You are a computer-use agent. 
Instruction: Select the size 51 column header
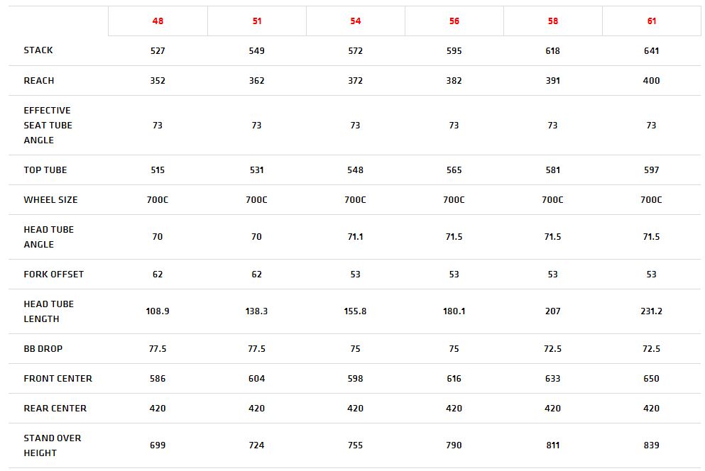coord(256,21)
